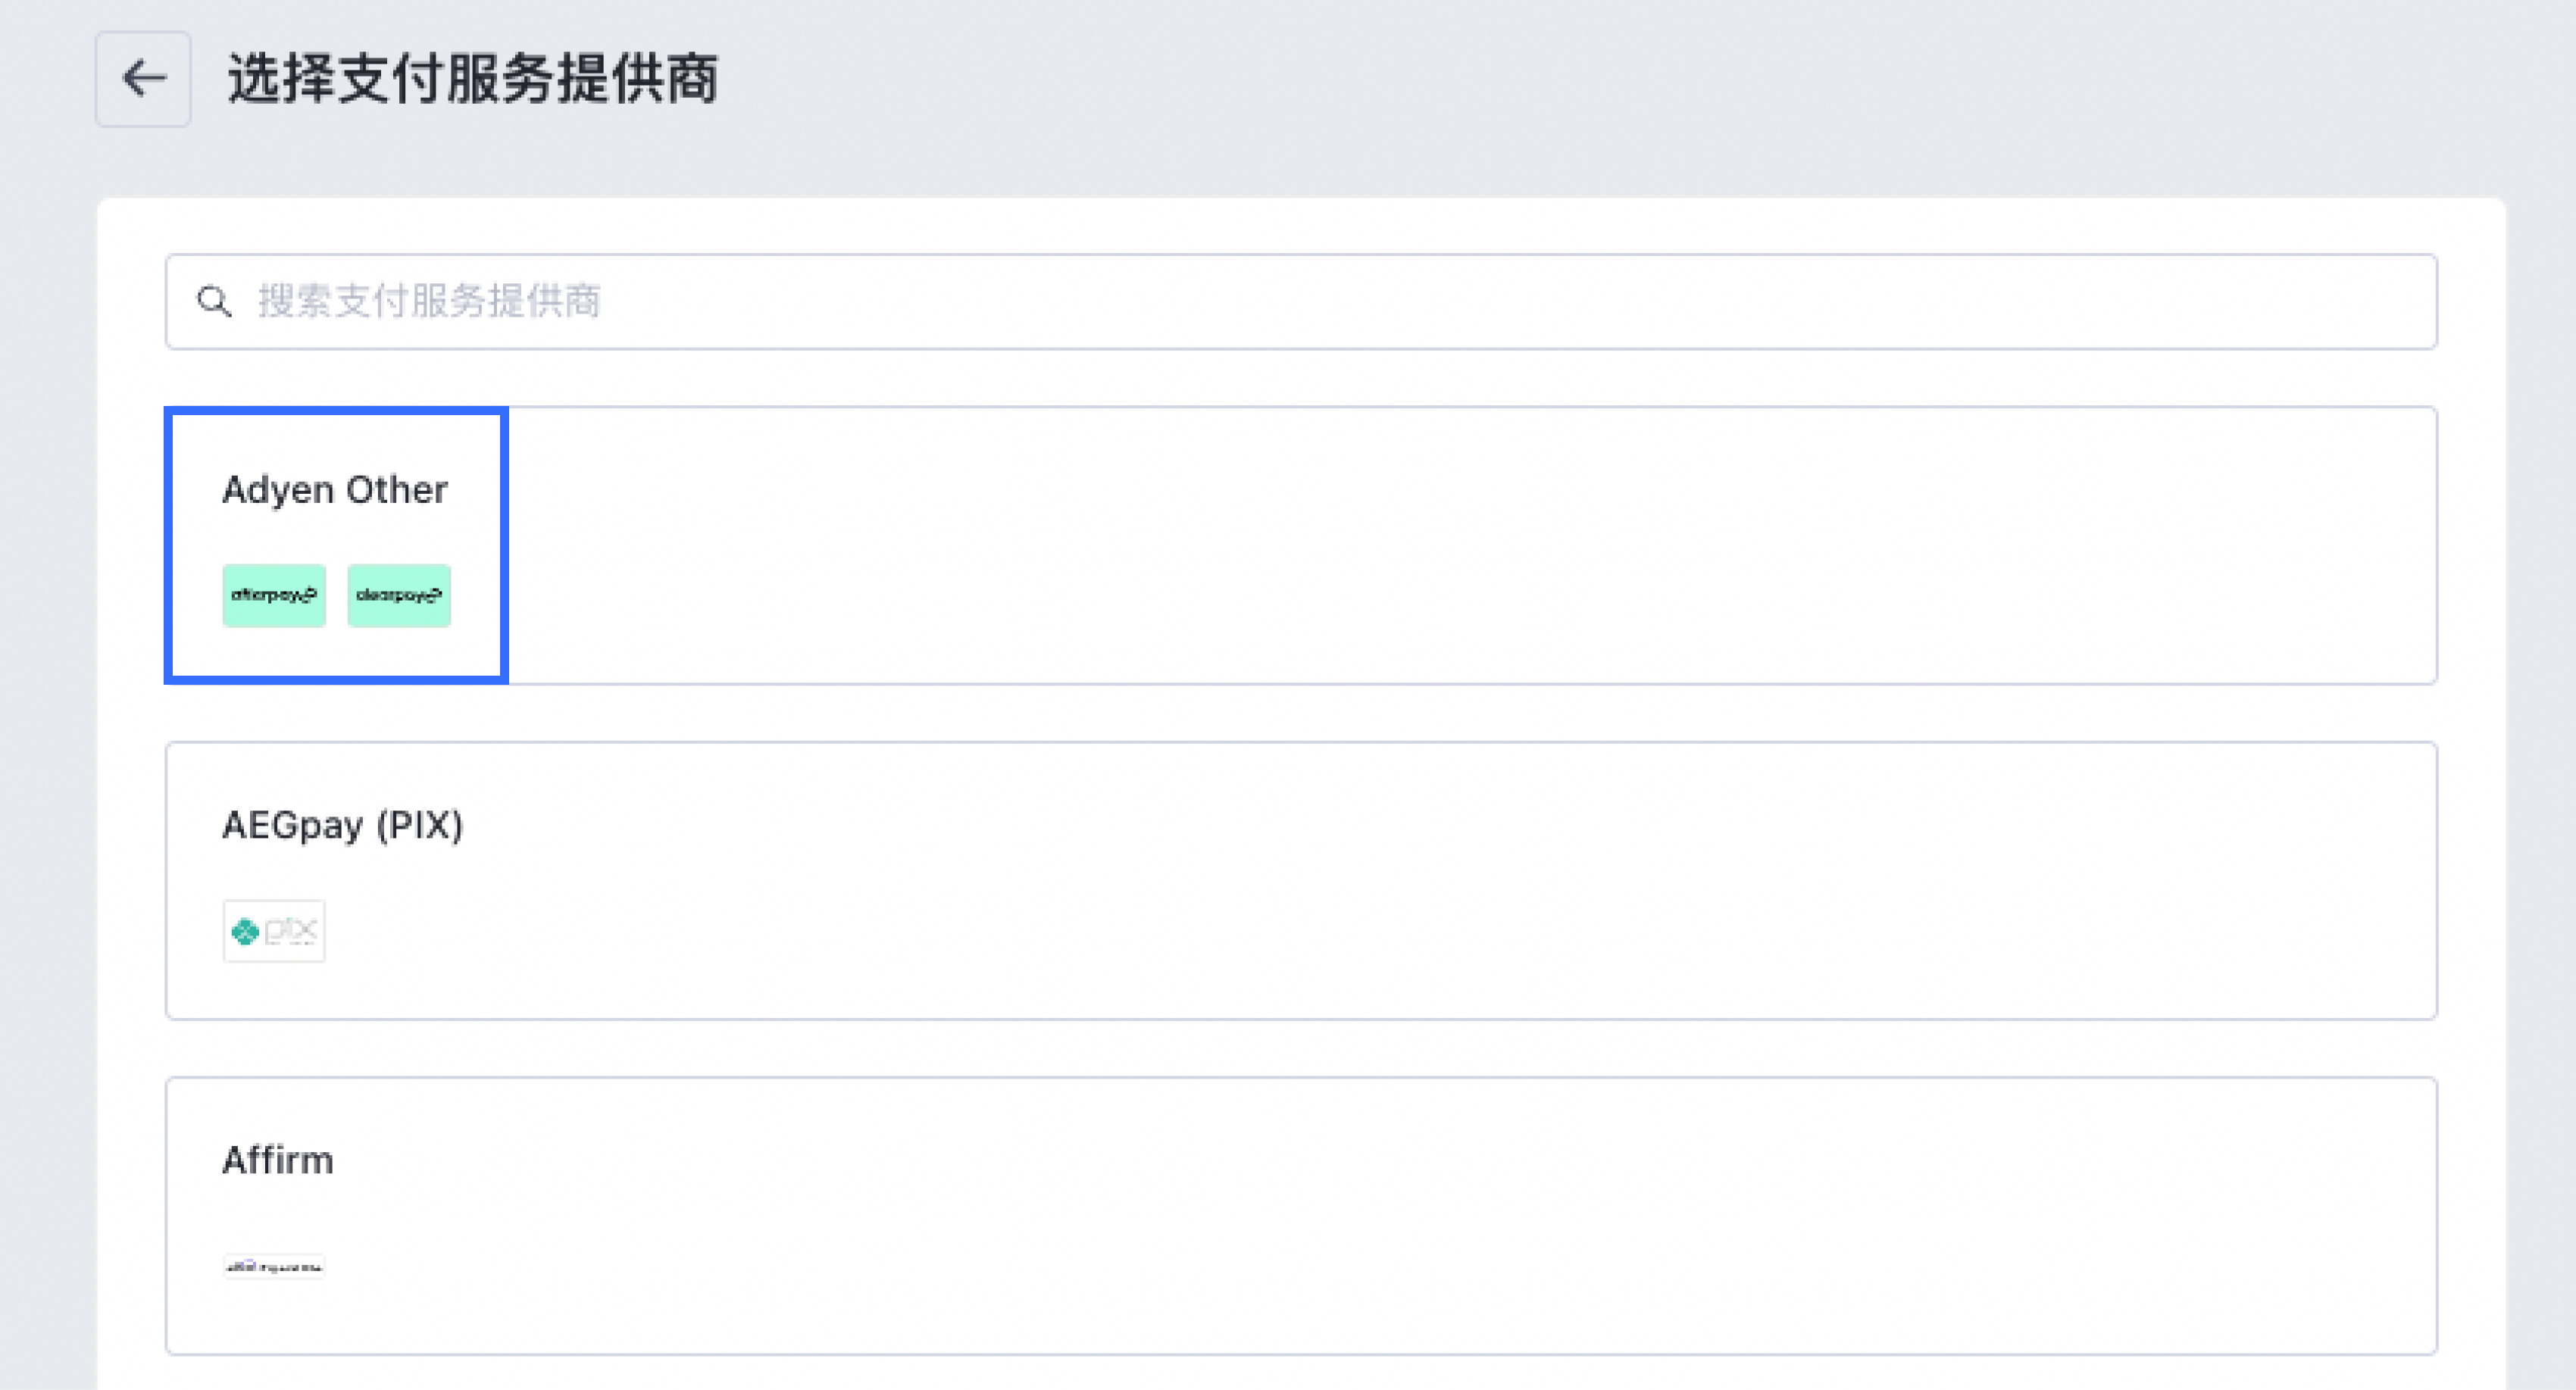Select the AEGpay (PIX) provider name
The image size is (2576, 1390).
click(x=343, y=825)
